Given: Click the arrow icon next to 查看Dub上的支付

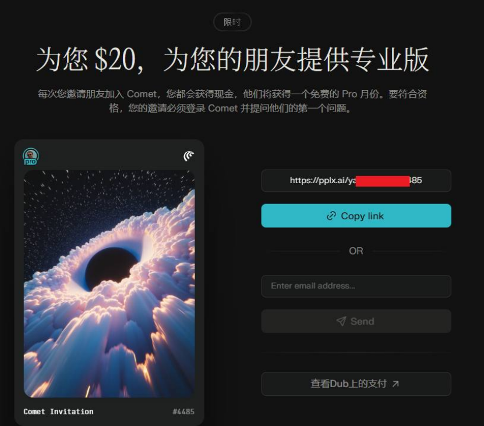Looking at the screenshot, I should (395, 384).
